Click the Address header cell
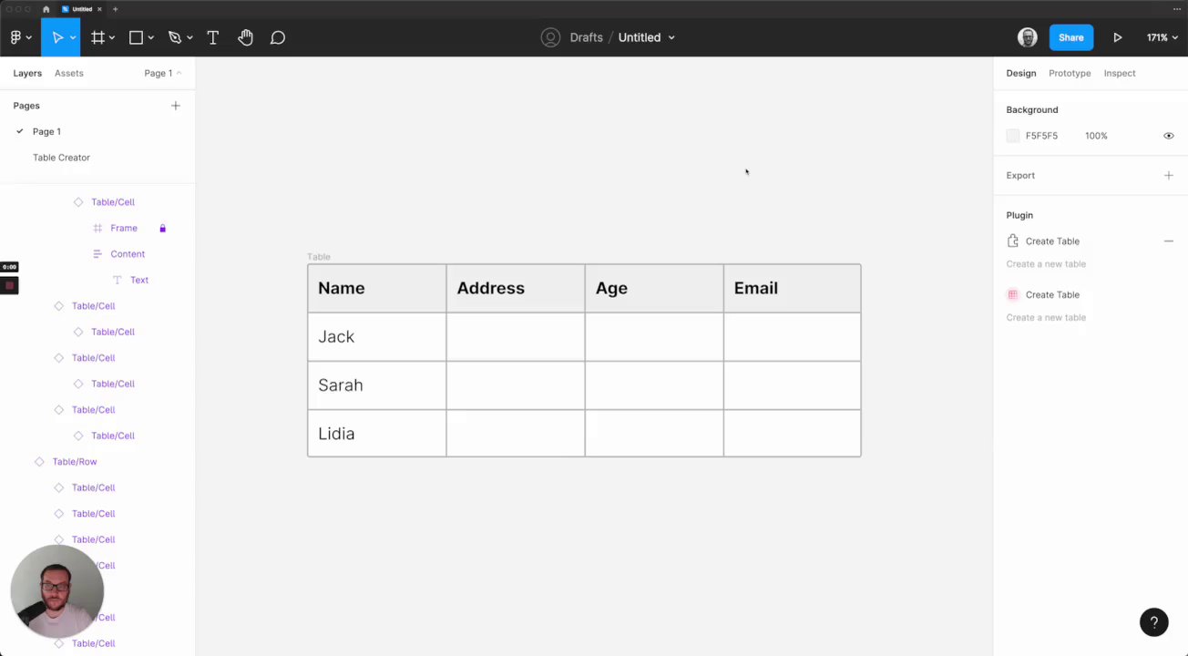 pos(516,288)
